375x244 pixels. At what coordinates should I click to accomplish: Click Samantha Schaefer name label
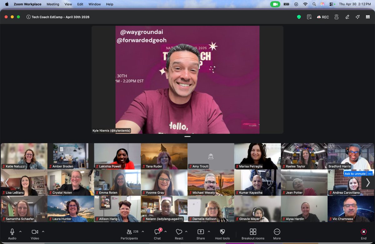(20, 219)
